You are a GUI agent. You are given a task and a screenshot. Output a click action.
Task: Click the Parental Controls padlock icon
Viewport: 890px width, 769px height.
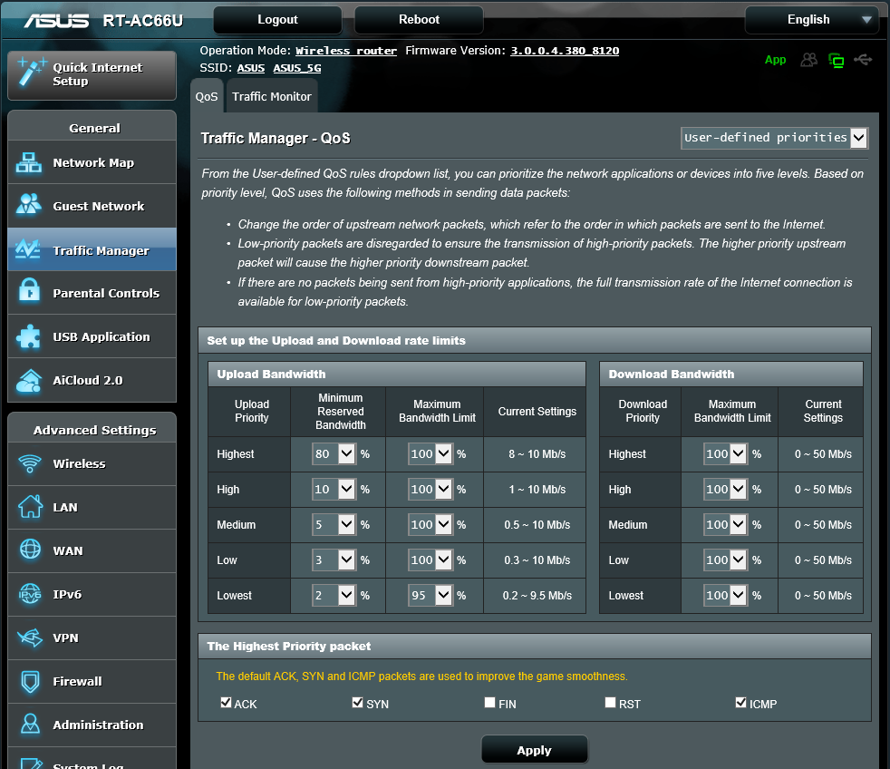click(29, 293)
